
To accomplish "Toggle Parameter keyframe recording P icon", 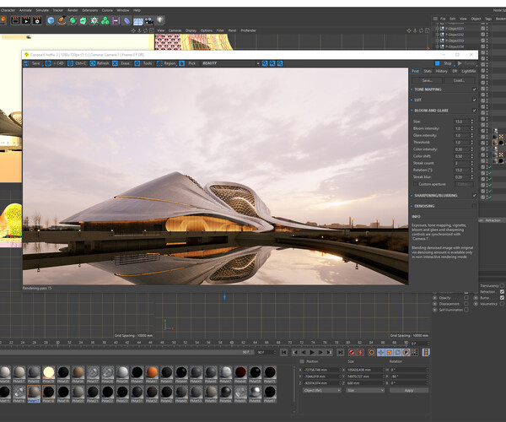I will [406, 352].
